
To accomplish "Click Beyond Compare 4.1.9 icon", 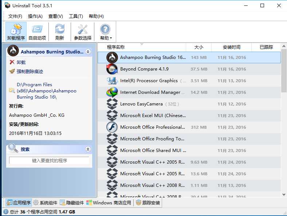I will tap(112, 69).
